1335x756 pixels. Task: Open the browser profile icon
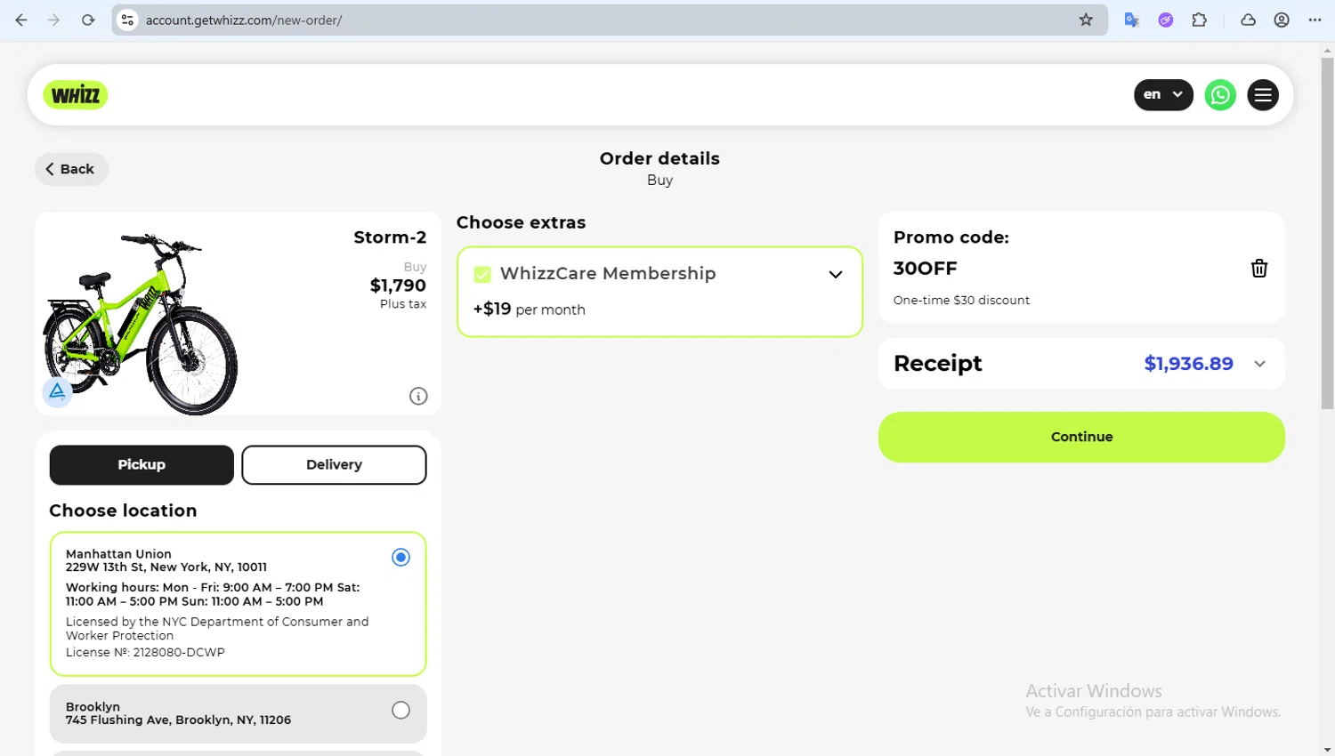pyautogui.click(x=1282, y=20)
